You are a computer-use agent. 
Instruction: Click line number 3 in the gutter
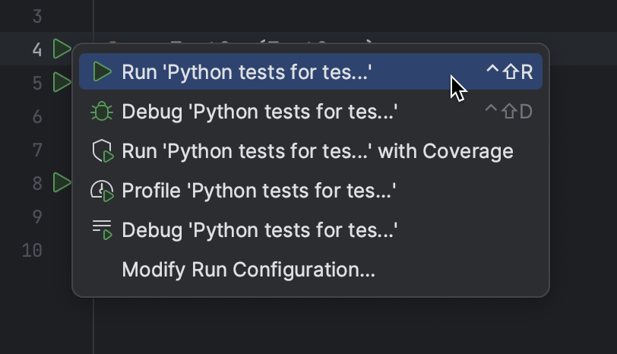[37, 16]
